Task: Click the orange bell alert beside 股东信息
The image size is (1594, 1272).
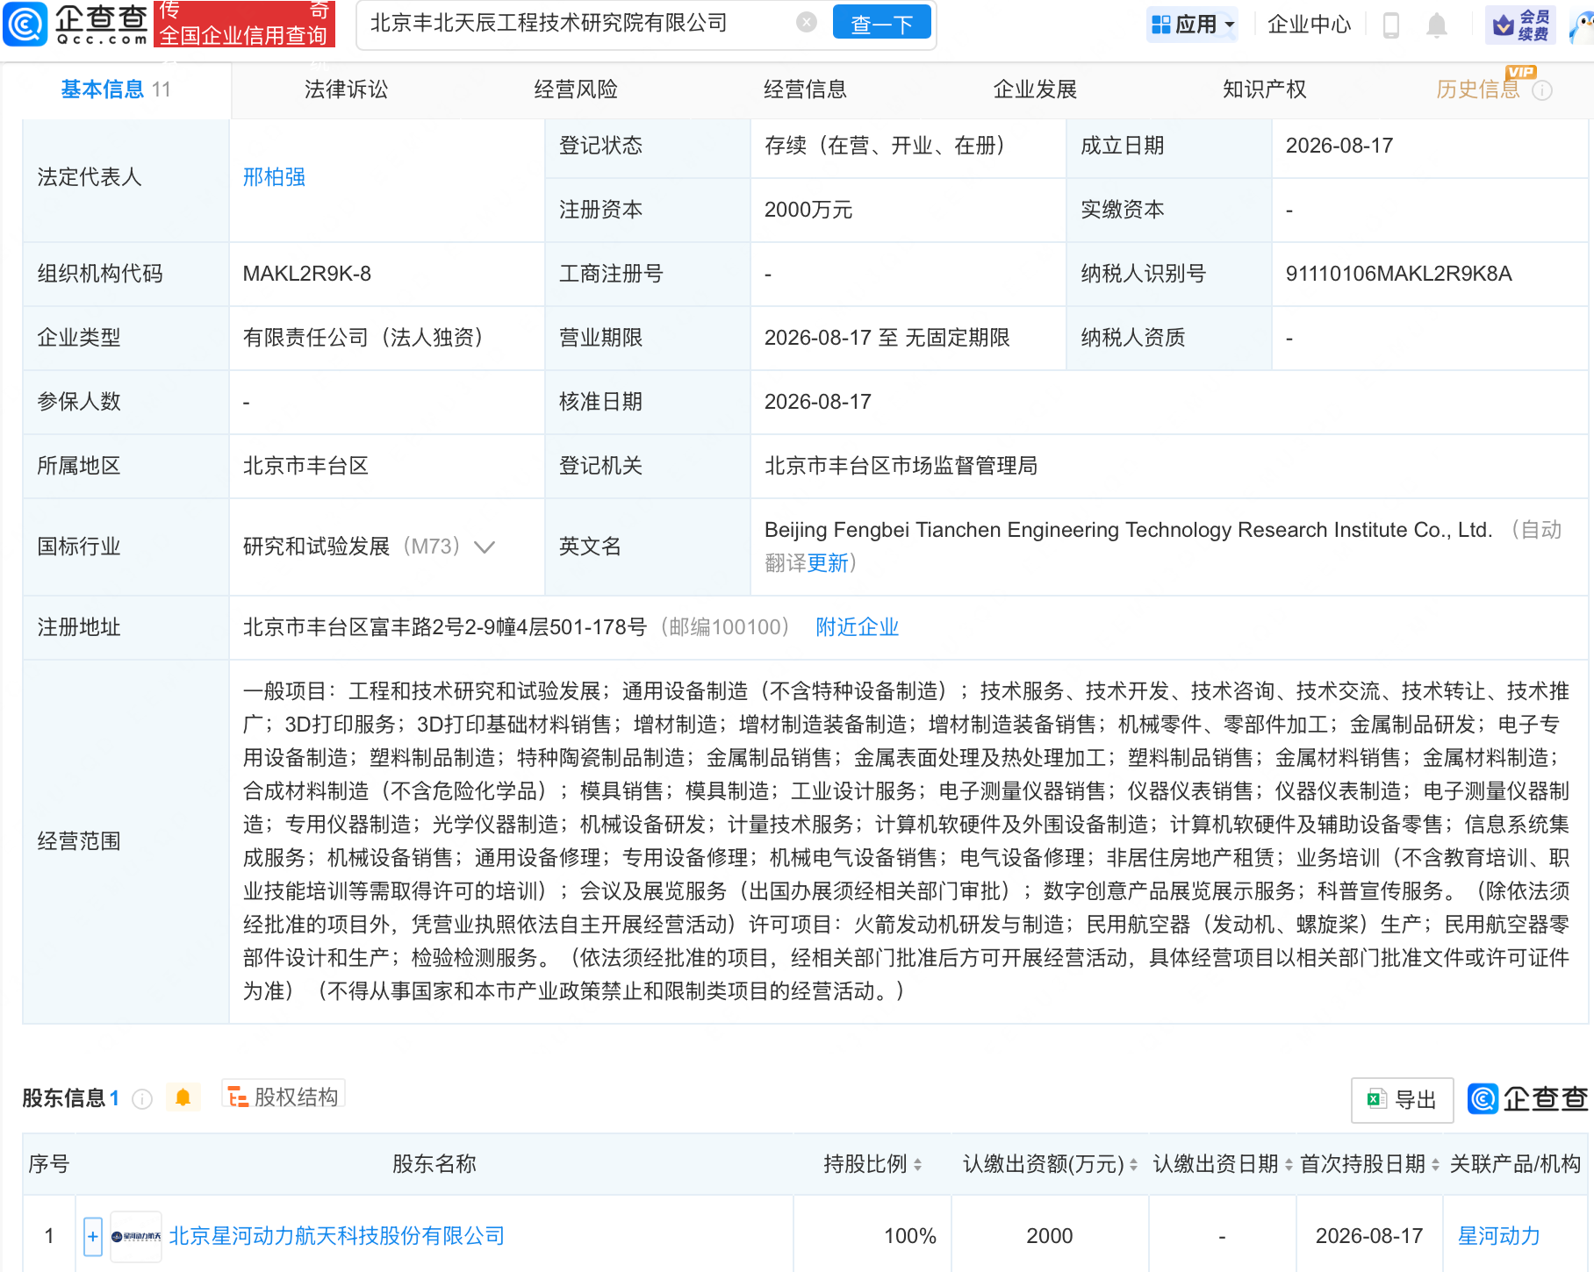Action: click(x=183, y=1097)
